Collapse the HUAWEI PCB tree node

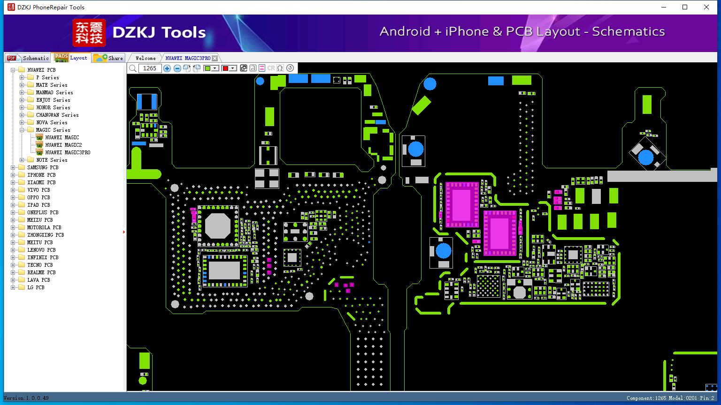tap(13, 70)
